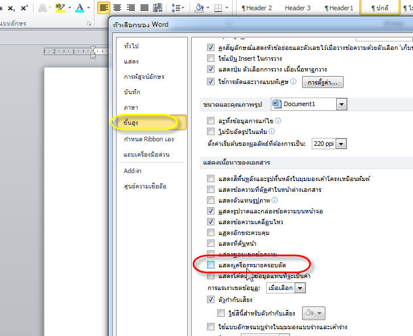Click indent marker on ruler

click(93, 52)
